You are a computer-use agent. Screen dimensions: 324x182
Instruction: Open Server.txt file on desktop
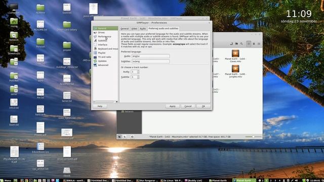67,97
